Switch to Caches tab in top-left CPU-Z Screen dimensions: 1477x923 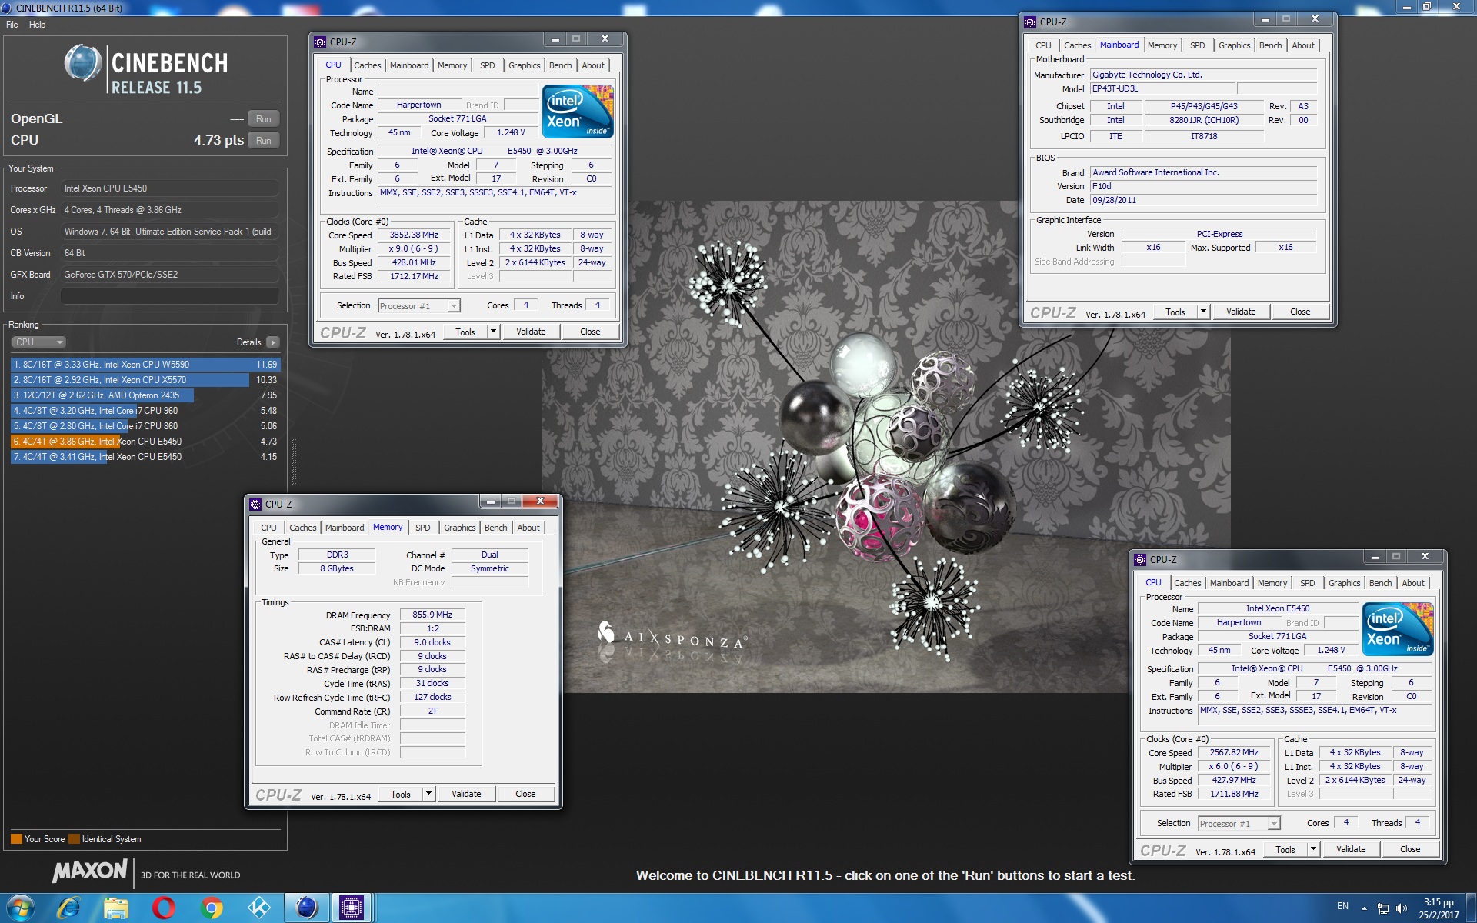pyautogui.click(x=367, y=65)
